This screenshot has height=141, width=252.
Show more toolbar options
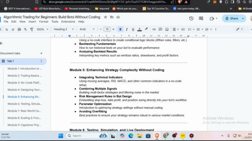coord(216,29)
